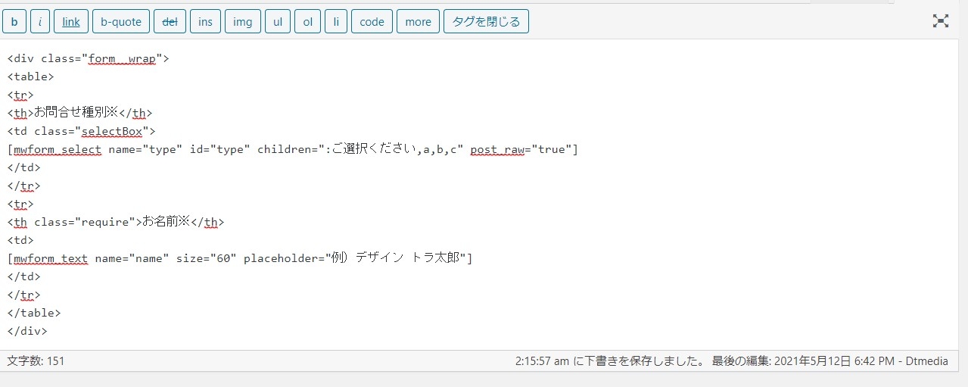The image size is (968, 387).
Task: Add an unordered list with ul button
Action: point(277,22)
